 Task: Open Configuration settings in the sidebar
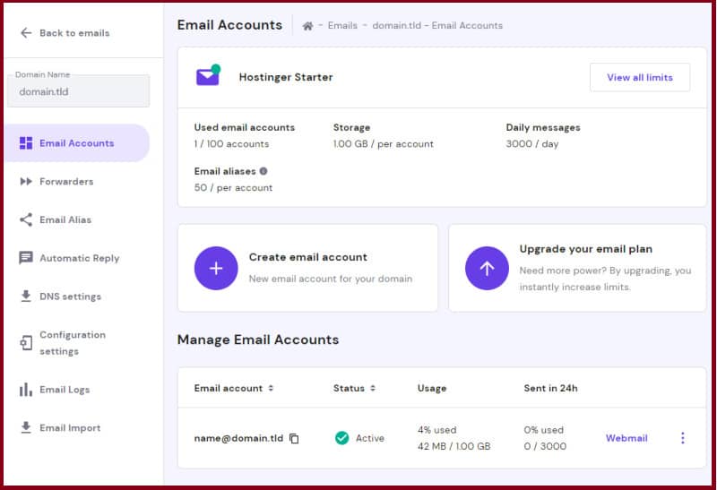pos(73,343)
